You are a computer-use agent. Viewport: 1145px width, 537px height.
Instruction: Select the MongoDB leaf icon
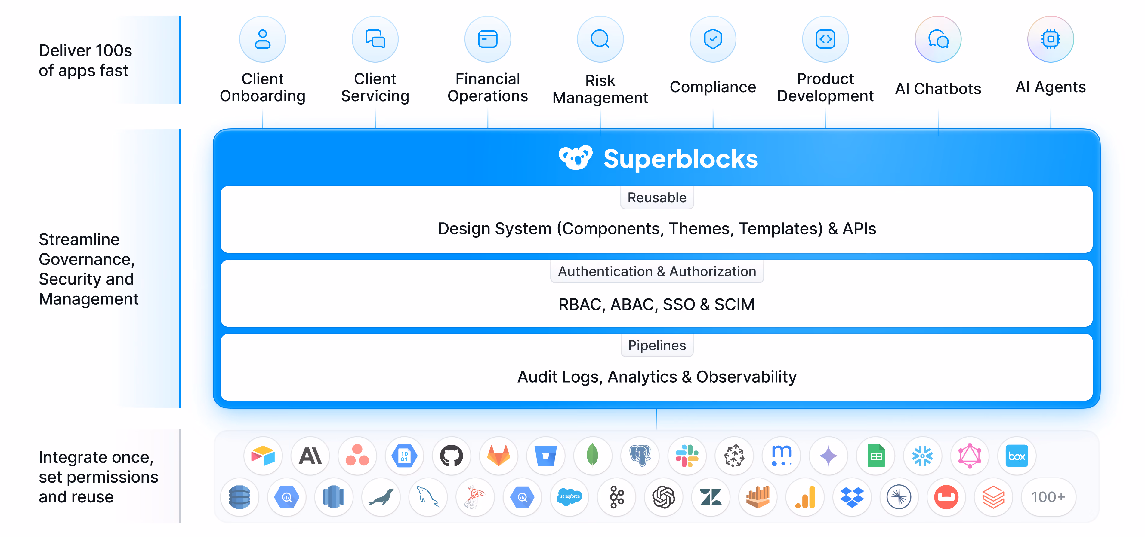[593, 456]
